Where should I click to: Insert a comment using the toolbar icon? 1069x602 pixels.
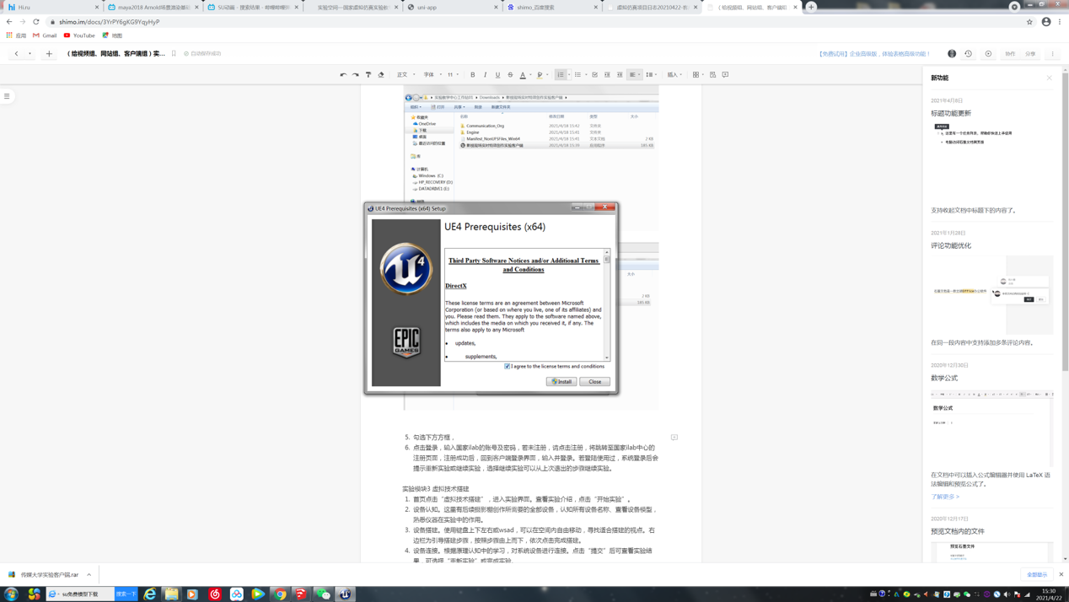pos(725,75)
